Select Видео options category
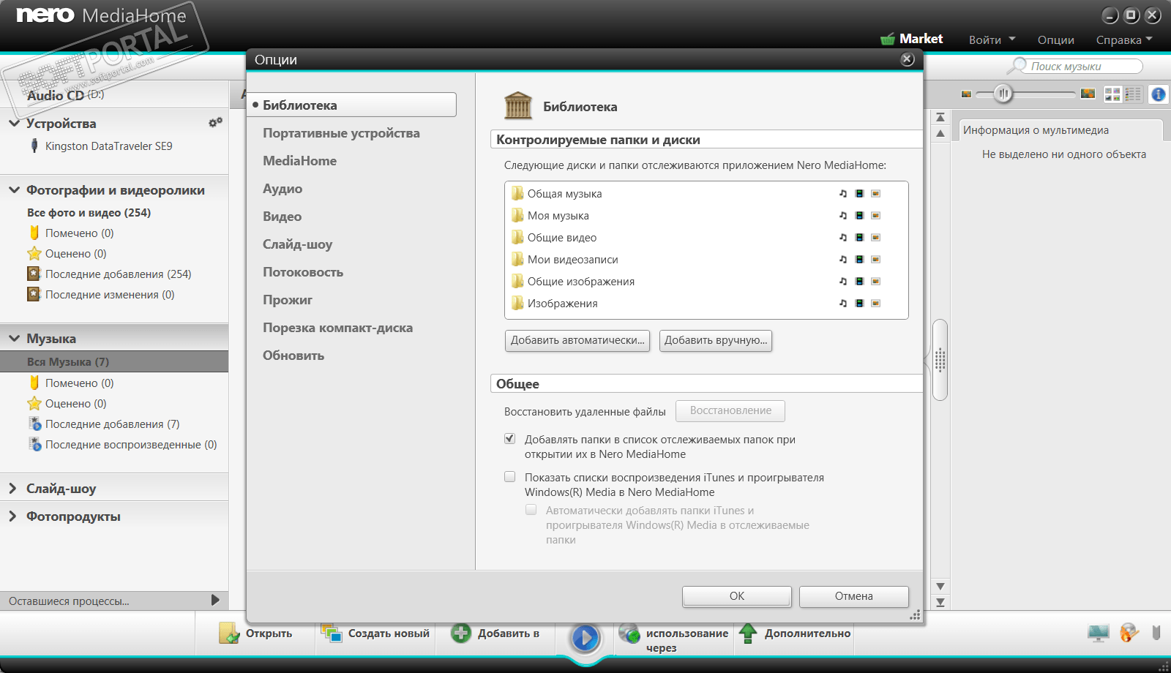The height and width of the screenshot is (673, 1171). tap(282, 217)
